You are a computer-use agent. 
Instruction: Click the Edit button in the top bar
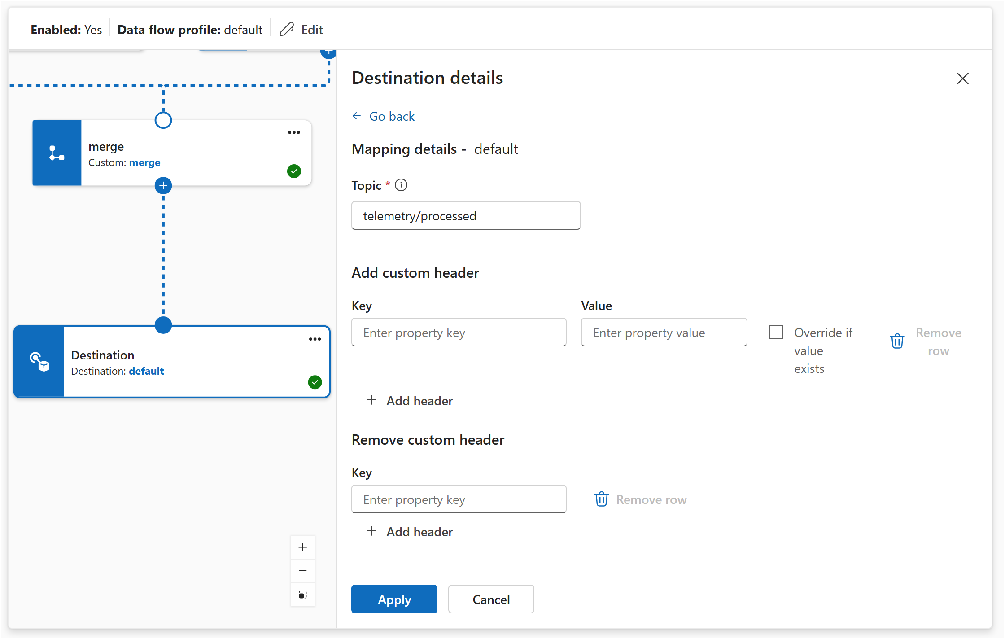point(301,30)
